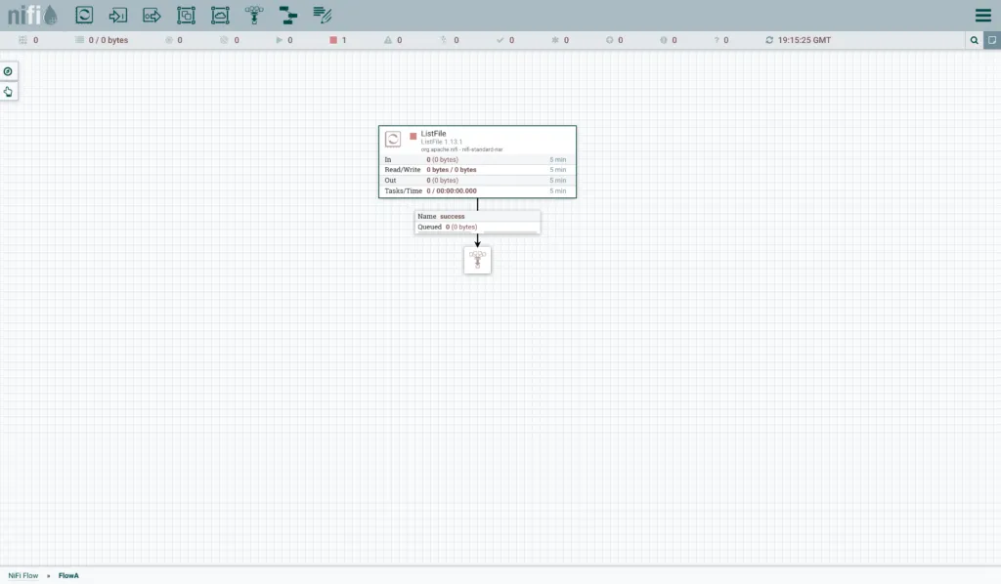The width and height of the screenshot is (1001, 584).
Task: Select the funnel on the canvas
Action: 477,260
